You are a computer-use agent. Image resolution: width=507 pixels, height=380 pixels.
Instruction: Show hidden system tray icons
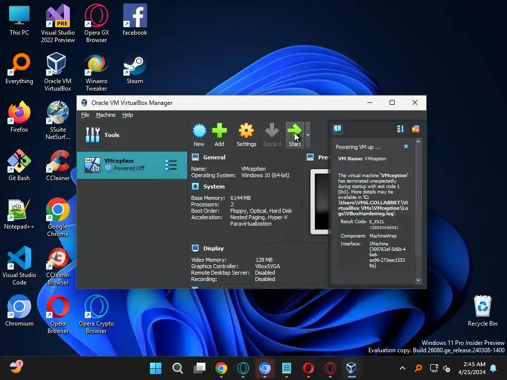[403, 368]
